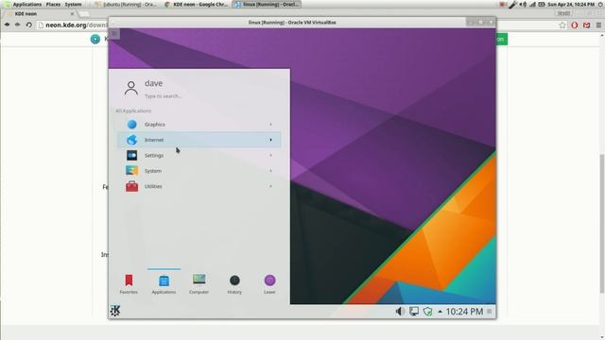This screenshot has width=605, height=340.
Task: Open the host System menu
Action: pos(73,4)
